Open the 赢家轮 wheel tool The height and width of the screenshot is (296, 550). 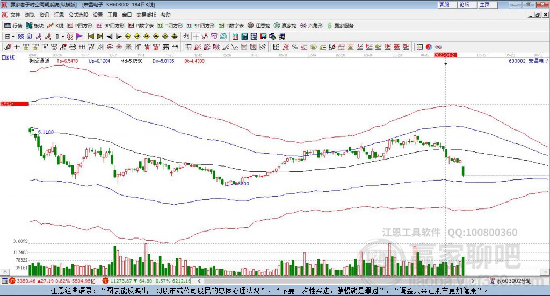(285, 26)
